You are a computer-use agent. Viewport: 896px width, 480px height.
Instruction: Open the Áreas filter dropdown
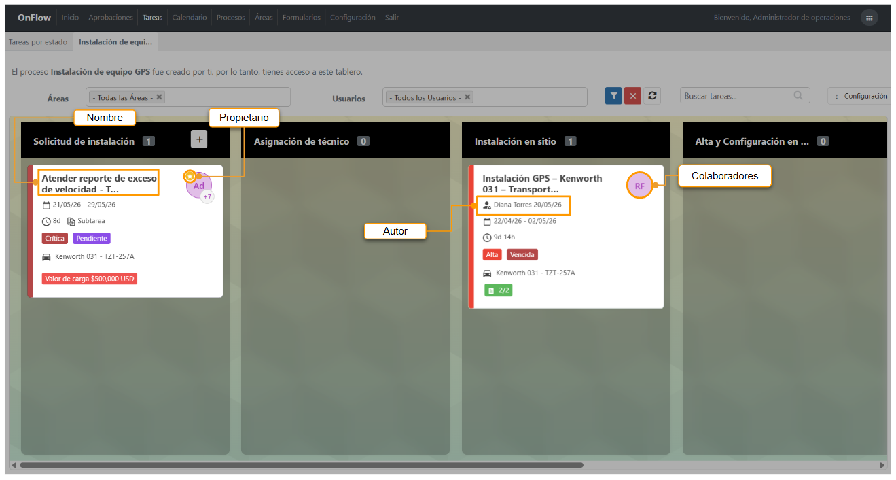point(188,97)
